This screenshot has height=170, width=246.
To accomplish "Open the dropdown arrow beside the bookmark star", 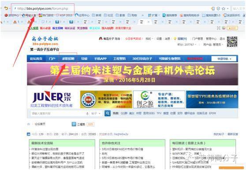I will coord(227,9).
